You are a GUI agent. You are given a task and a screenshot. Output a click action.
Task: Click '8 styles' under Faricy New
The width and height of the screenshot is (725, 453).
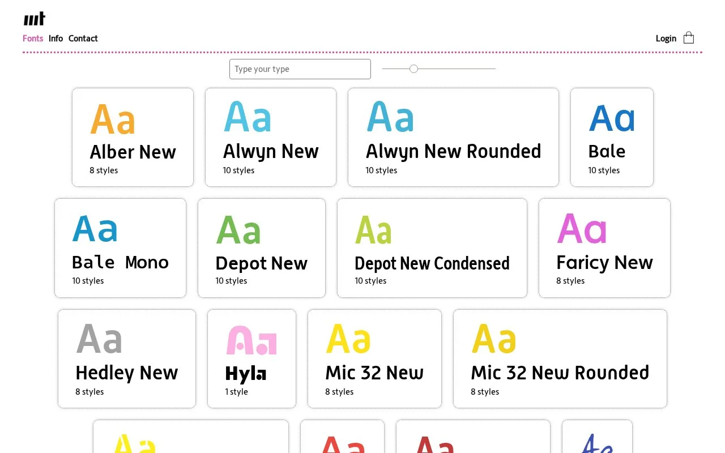tap(570, 281)
